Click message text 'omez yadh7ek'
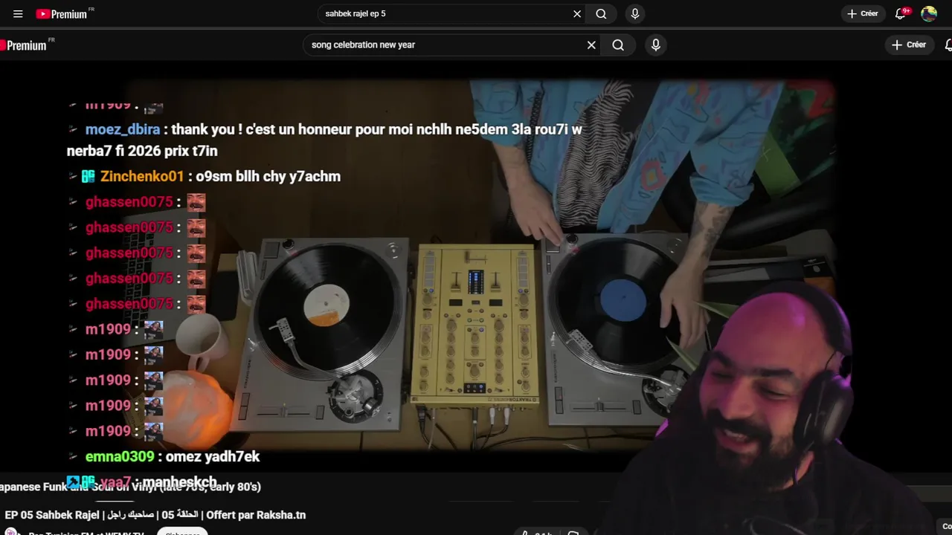Image resolution: width=952 pixels, height=535 pixels. (213, 456)
